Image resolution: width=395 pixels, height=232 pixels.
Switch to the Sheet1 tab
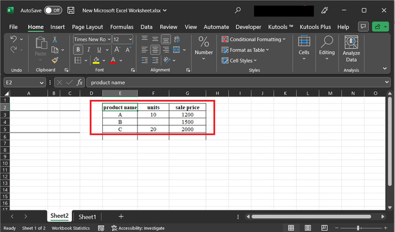(x=87, y=217)
